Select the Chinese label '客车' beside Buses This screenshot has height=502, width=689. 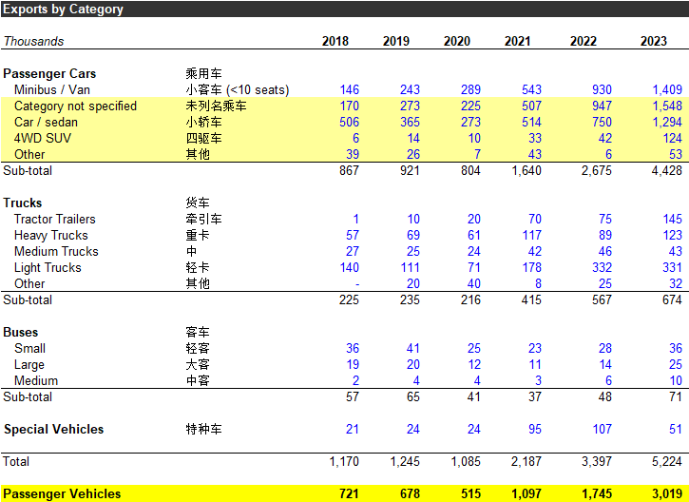198,333
